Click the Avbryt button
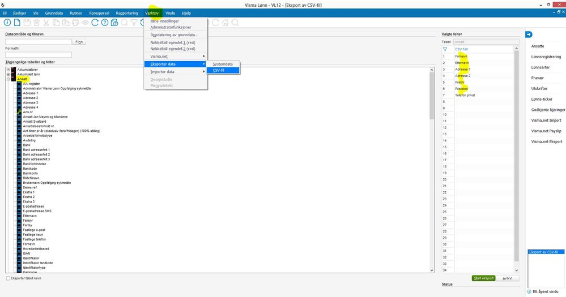This screenshot has width=566, height=297. (507, 278)
